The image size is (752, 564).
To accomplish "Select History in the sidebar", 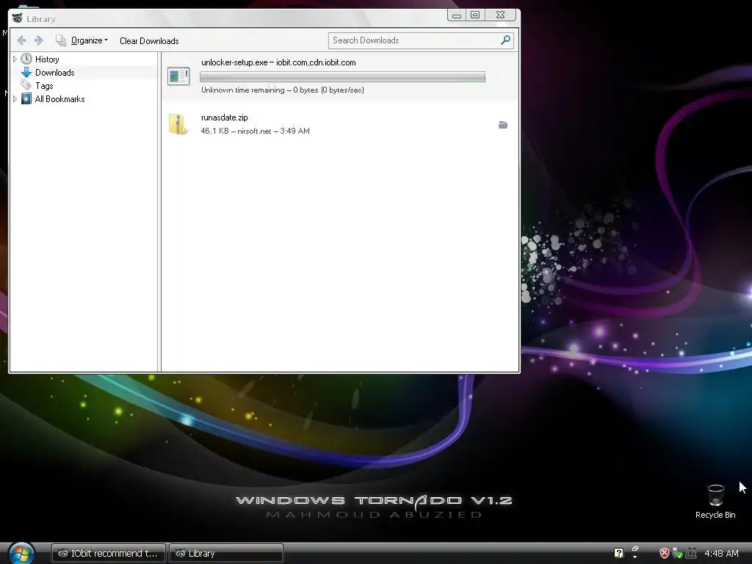I will tap(47, 59).
